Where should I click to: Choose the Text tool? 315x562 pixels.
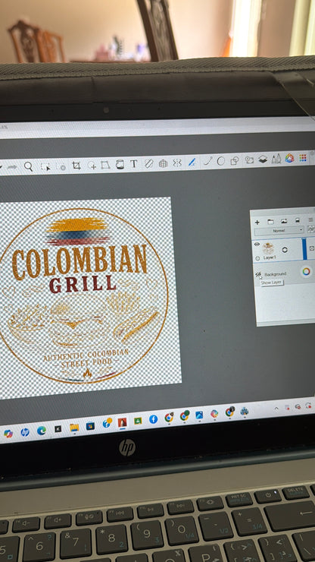pyautogui.click(x=134, y=164)
